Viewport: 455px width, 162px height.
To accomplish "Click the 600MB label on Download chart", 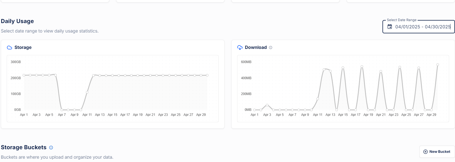I will pos(246,62).
